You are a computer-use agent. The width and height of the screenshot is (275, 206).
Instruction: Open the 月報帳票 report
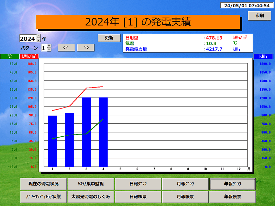(185, 197)
